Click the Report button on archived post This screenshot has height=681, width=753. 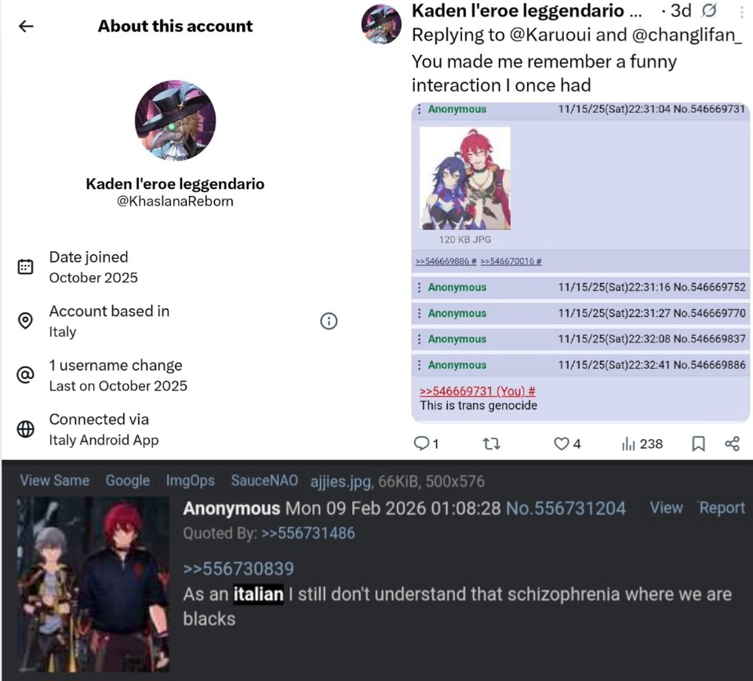pyautogui.click(x=722, y=508)
